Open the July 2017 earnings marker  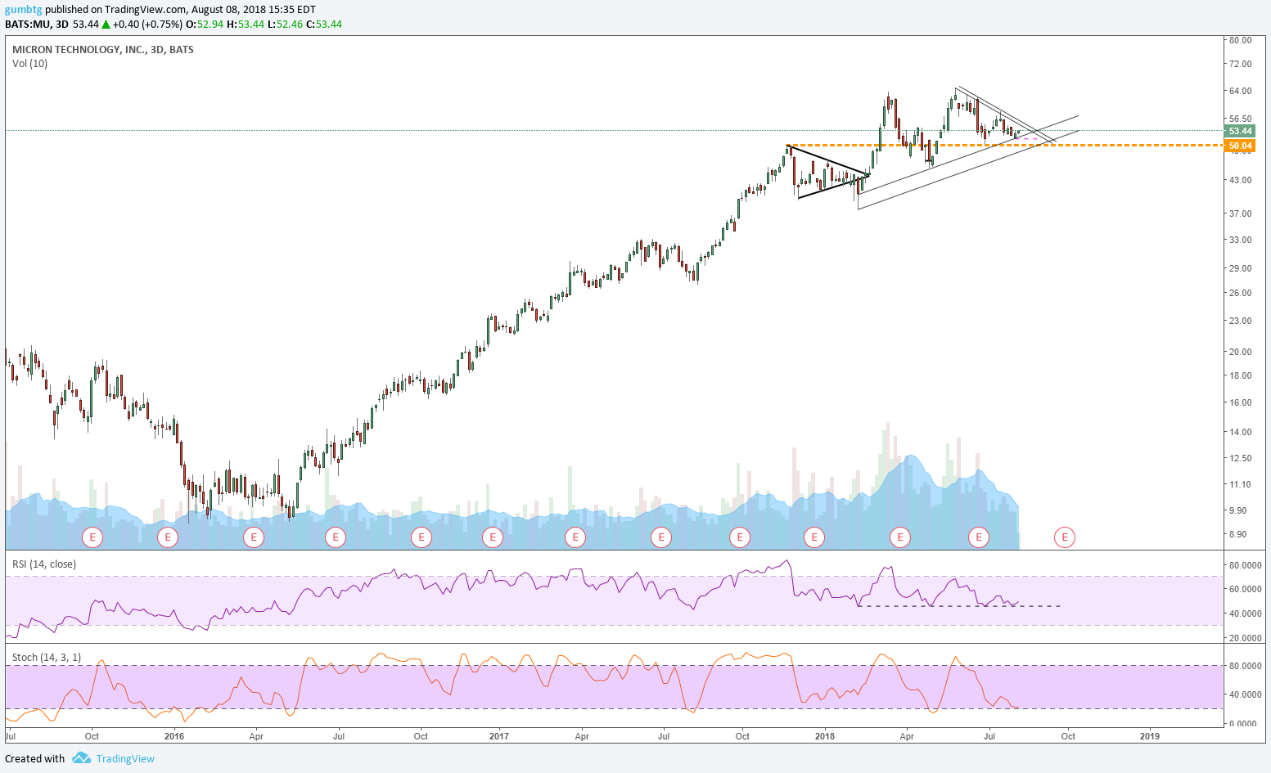click(660, 537)
